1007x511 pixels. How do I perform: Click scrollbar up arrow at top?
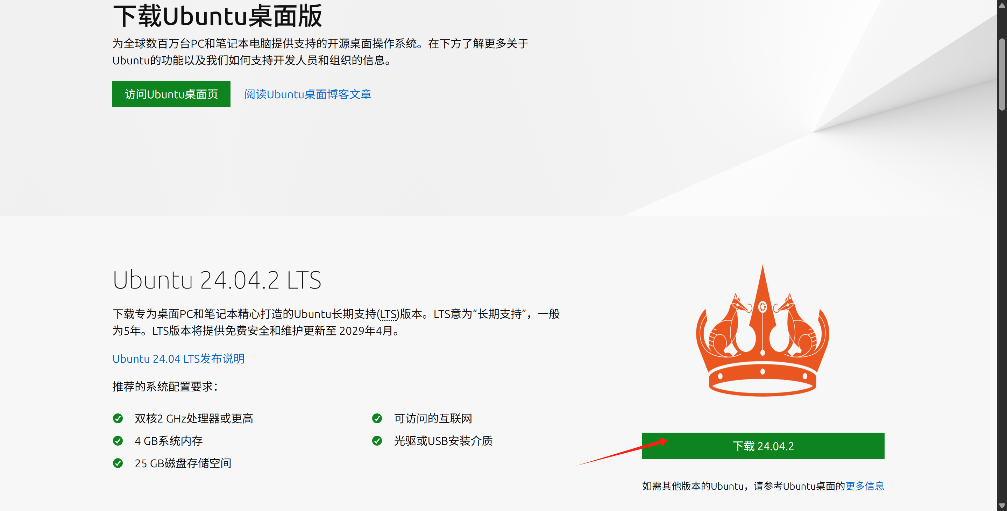[x=1001, y=5]
